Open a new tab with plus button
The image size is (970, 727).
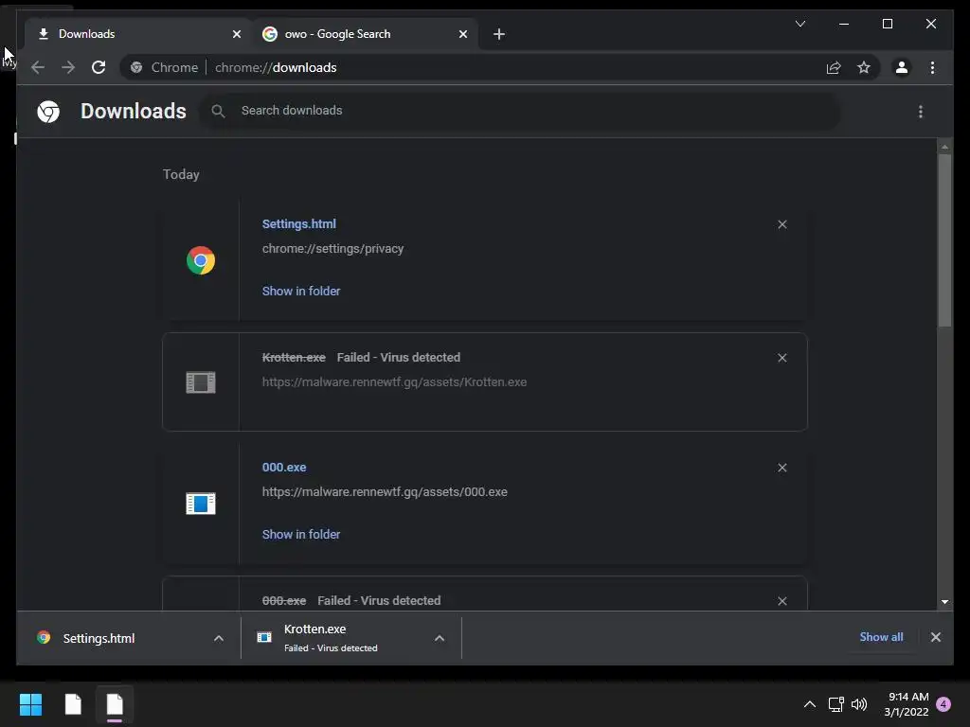tap(498, 34)
